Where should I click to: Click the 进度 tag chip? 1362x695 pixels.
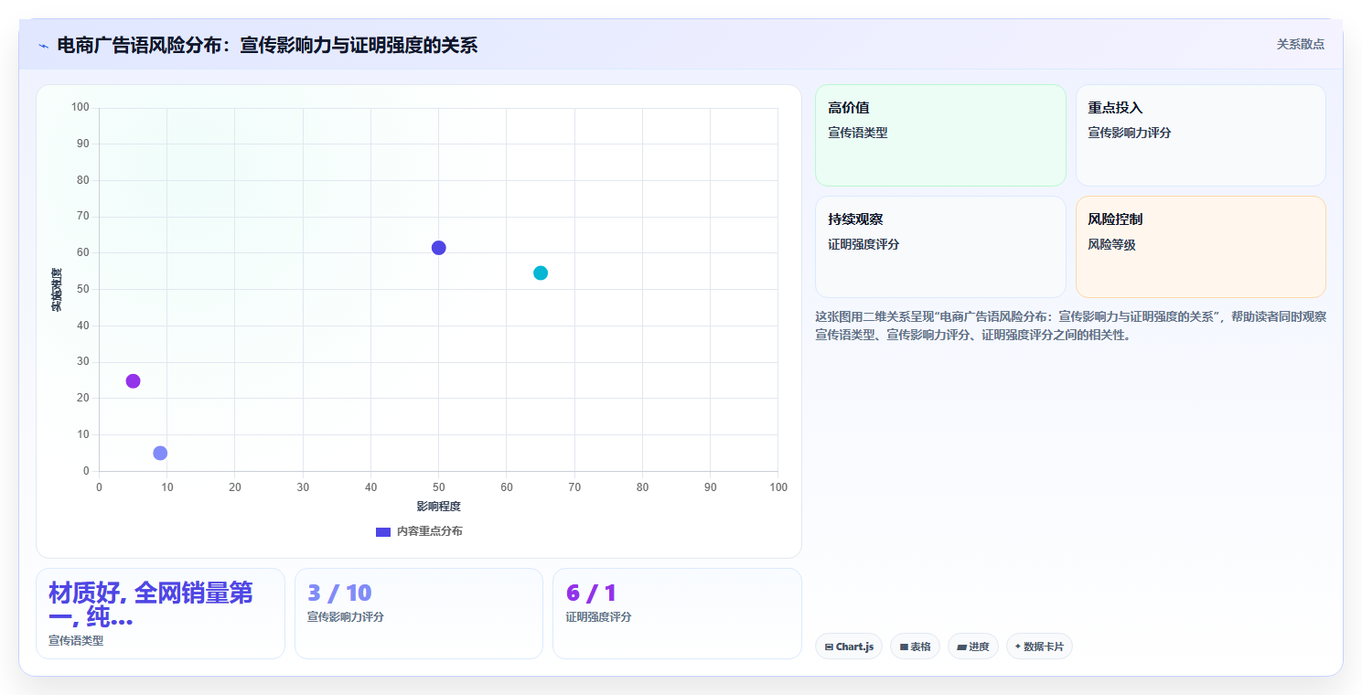click(x=973, y=647)
